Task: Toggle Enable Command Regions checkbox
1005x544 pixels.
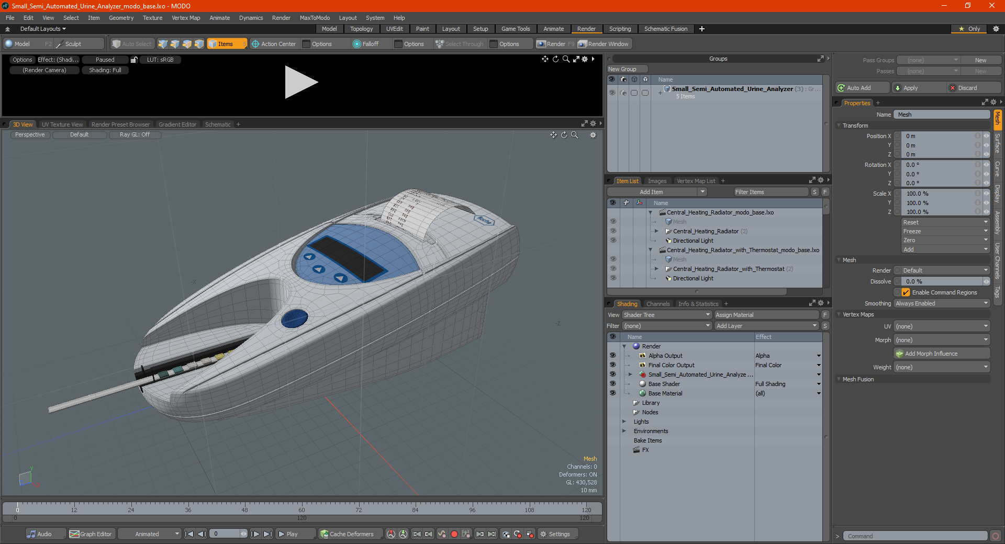Action: pyautogui.click(x=906, y=292)
